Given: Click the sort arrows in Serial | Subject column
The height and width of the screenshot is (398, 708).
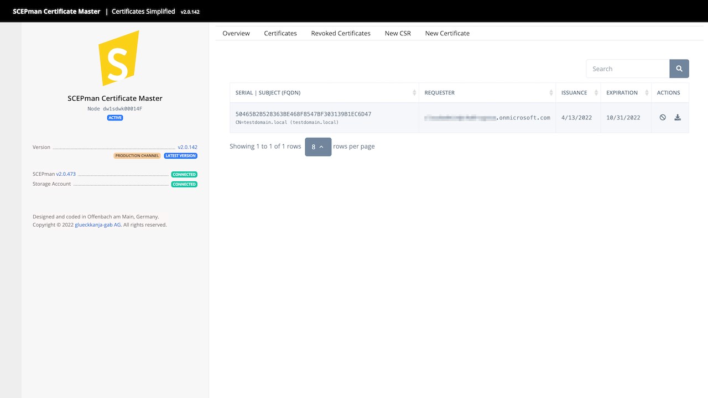Looking at the screenshot, I should pyautogui.click(x=414, y=93).
